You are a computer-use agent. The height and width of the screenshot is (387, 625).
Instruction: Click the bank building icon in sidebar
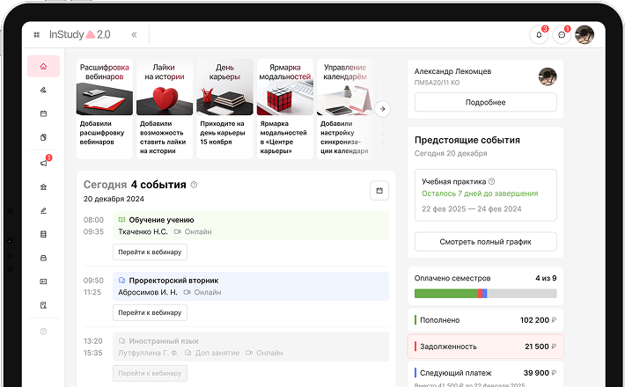click(x=43, y=186)
